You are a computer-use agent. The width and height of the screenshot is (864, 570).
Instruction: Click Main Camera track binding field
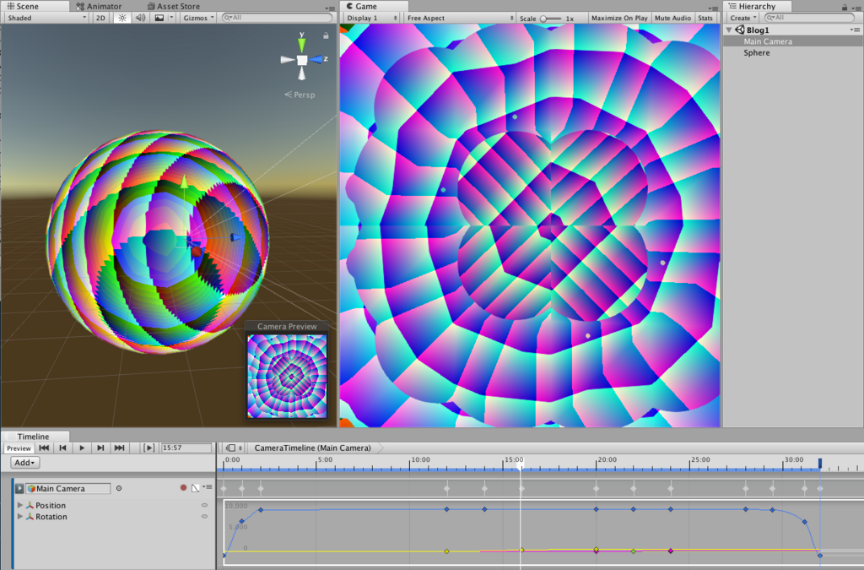point(68,488)
